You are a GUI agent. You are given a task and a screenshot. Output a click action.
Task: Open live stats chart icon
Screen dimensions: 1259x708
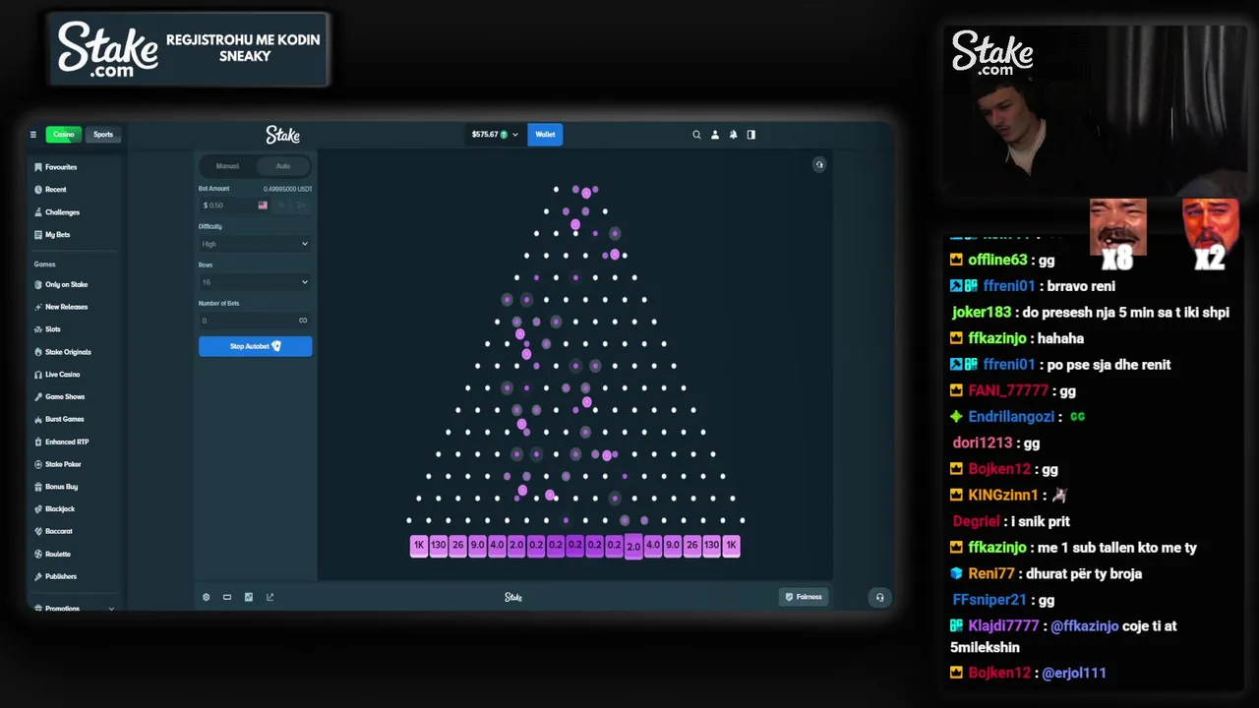pyautogui.click(x=249, y=597)
